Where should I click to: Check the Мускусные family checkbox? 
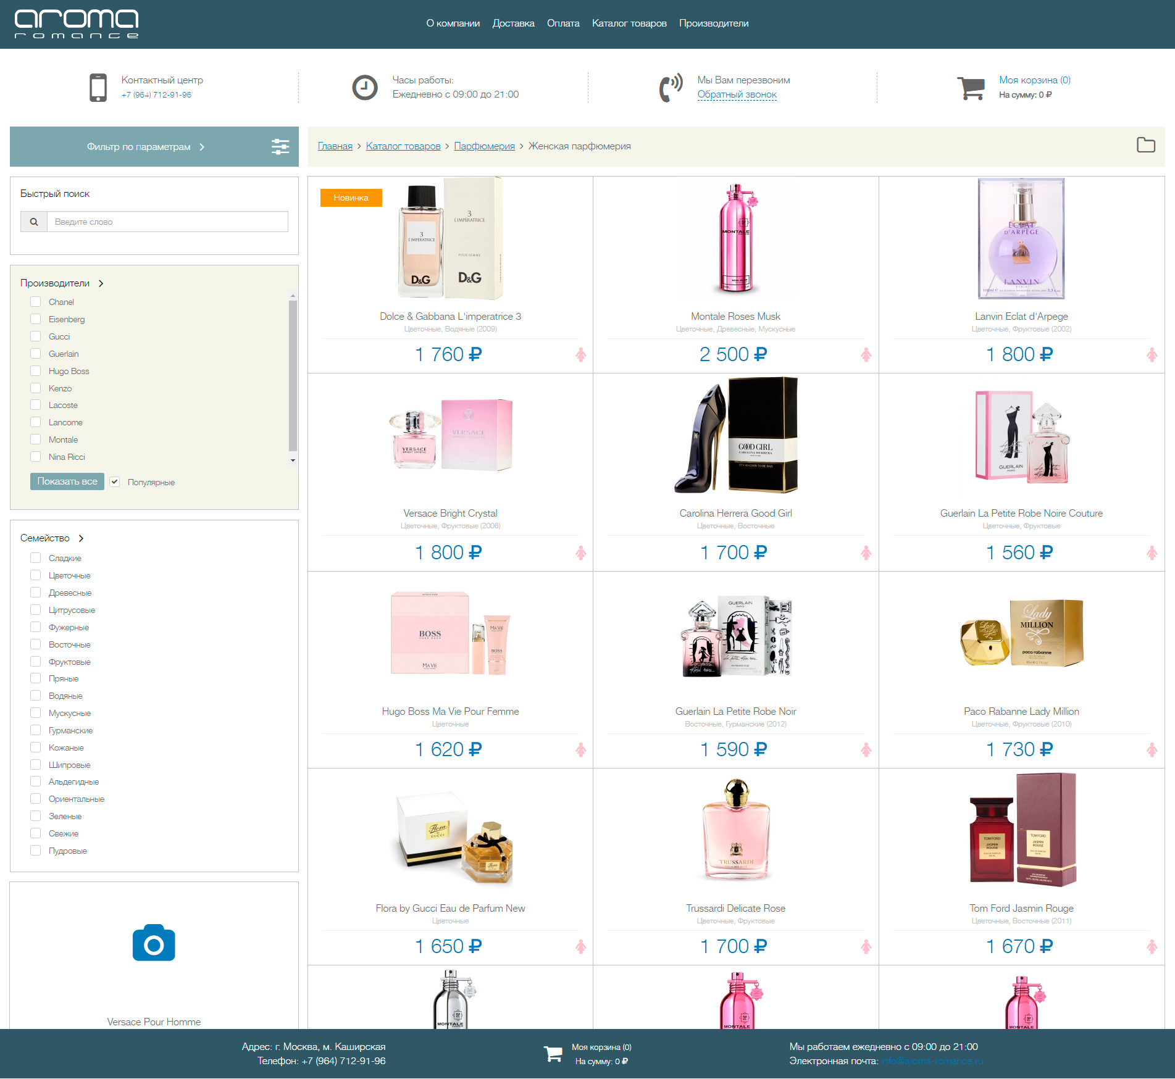(x=36, y=713)
